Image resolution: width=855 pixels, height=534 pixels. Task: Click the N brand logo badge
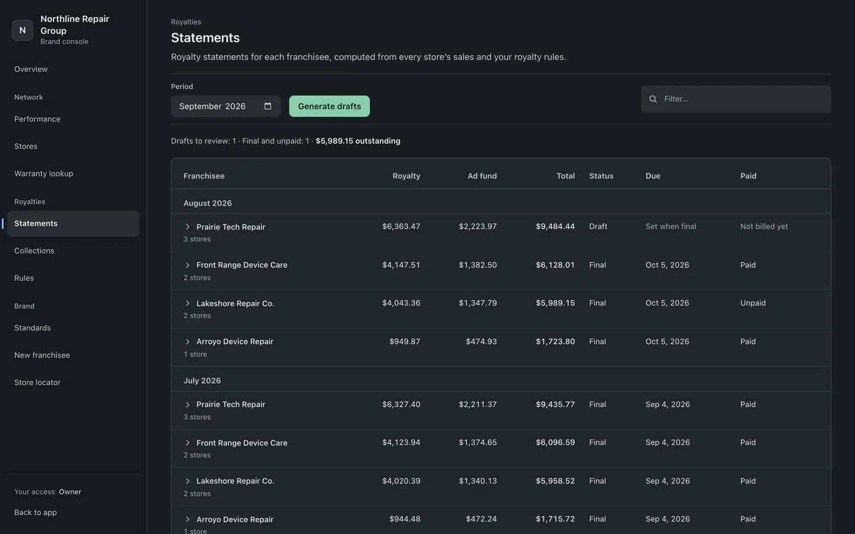point(23,30)
